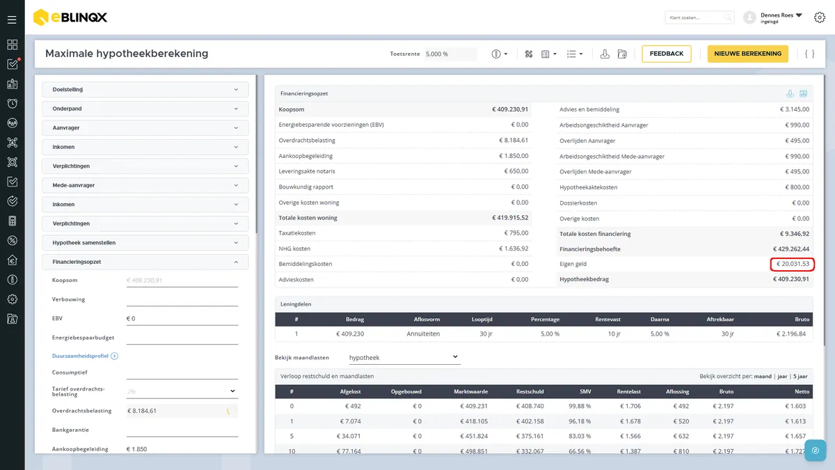Open the chat widget icon at bottom right
835x470 pixels.
click(x=815, y=450)
